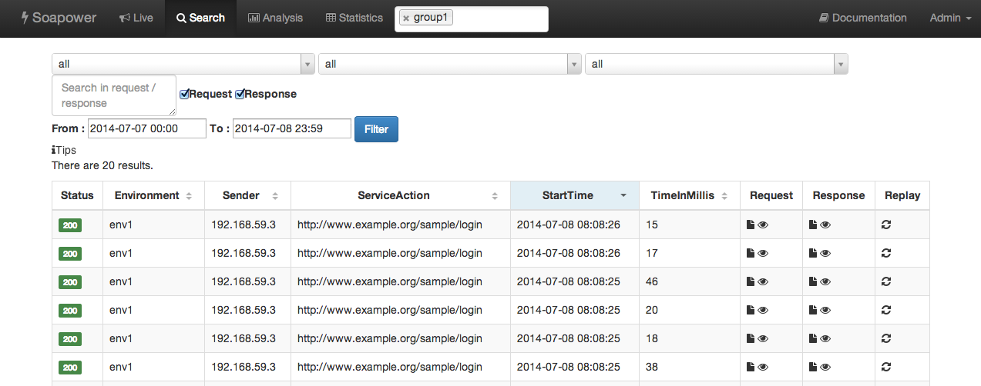Download response file for the 17 ms row

pyautogui.click(x=813, y=253)
